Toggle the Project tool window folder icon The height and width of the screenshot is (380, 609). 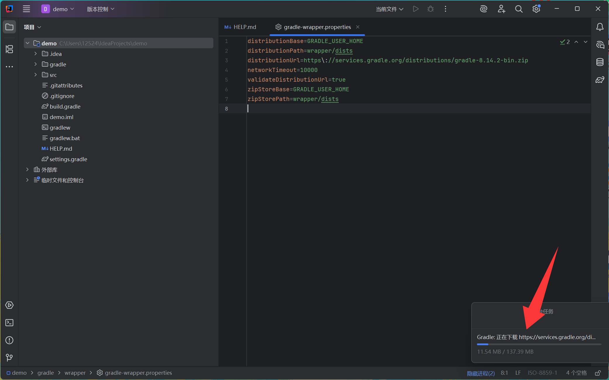pyautogui.click(x=9, y=27)
